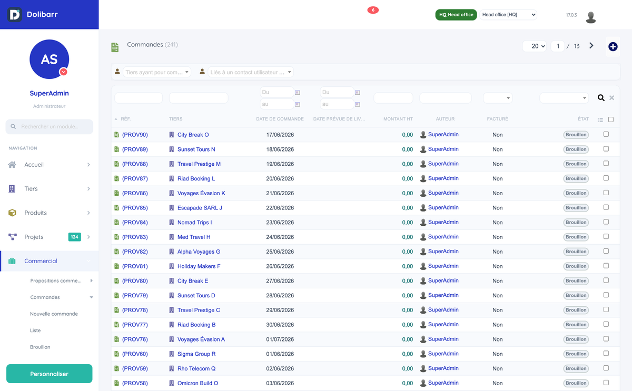Open the 20-per-page limit dropdown
The width and height of the screenshot is (632, 391).
(x=535, y=46)
